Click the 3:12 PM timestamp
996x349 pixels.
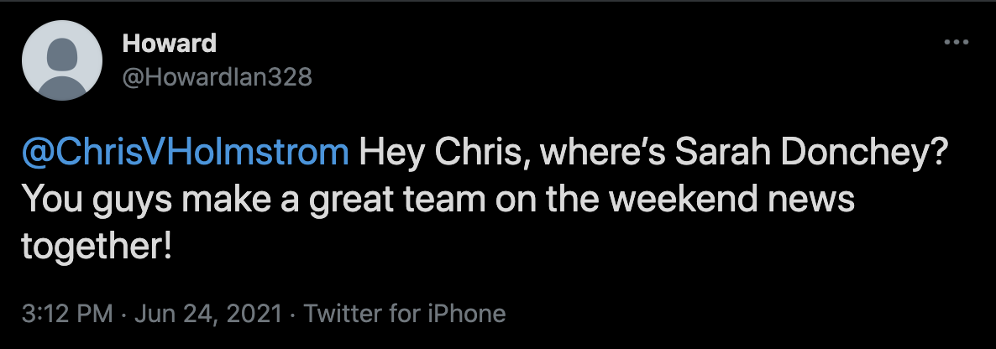(67, 314)
